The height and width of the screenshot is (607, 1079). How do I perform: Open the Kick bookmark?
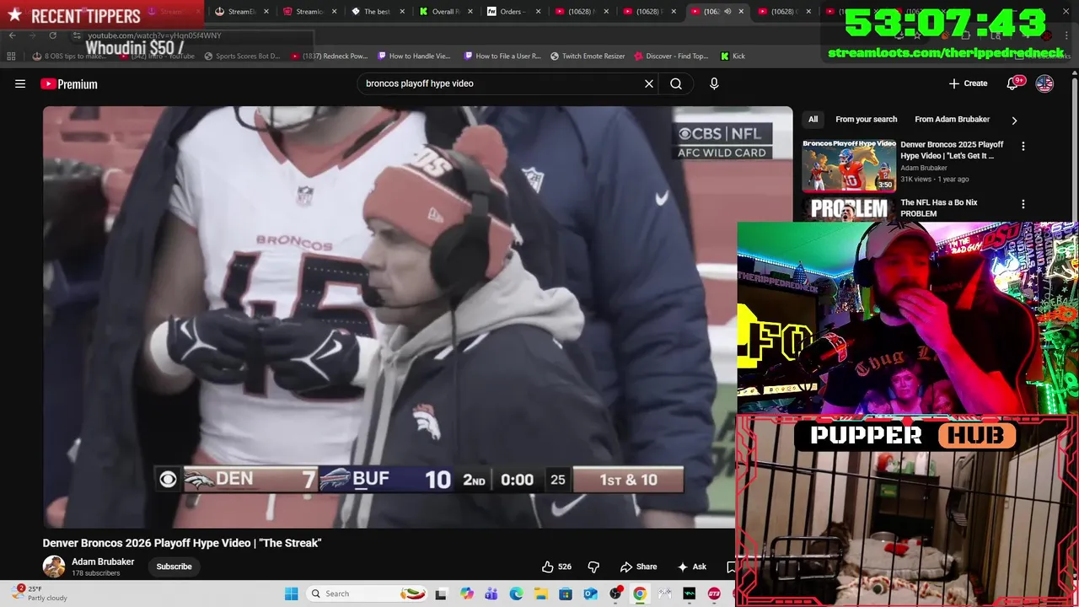733,56
